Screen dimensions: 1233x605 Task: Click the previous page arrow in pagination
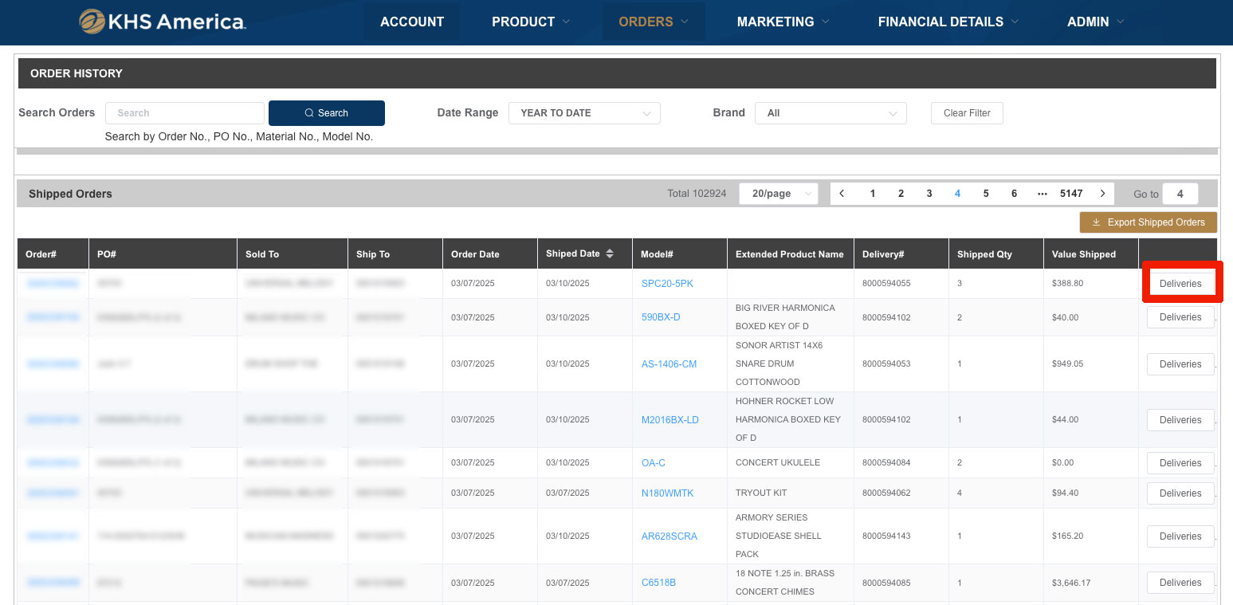[842, 194]
